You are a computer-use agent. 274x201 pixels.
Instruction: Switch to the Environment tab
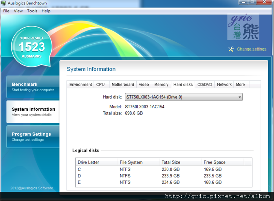pos(80,84)
